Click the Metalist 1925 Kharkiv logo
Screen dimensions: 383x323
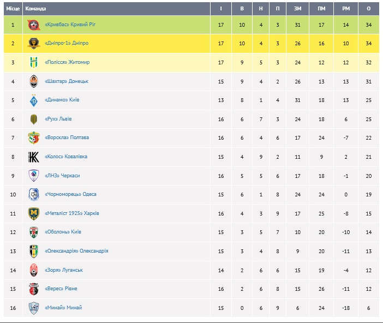click(x=34, y=213)
